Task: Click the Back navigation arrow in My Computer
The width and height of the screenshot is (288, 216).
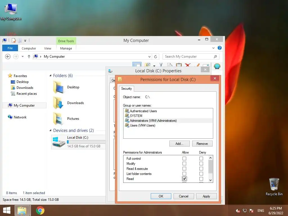Action: (x=8, y=56)
